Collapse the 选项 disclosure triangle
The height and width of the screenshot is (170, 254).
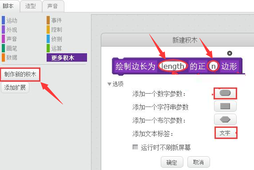pos(109,84)
